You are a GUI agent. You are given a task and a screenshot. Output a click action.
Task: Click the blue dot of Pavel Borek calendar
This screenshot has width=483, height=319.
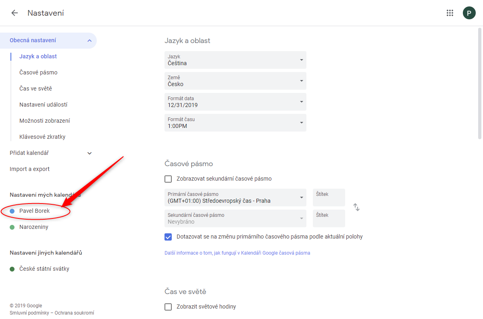(12, 211)
